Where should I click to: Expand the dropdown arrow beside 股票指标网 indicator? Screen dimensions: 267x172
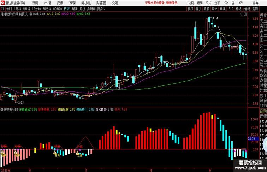pos(2,109)
